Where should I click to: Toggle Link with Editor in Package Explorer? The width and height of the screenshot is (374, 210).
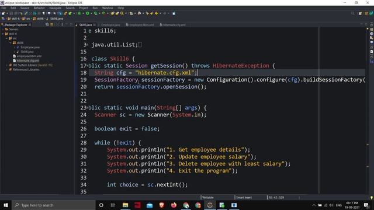[51, 24]
